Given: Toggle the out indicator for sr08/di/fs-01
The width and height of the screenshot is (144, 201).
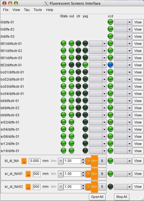Looking at the screenshot, I should coord(71,136).
